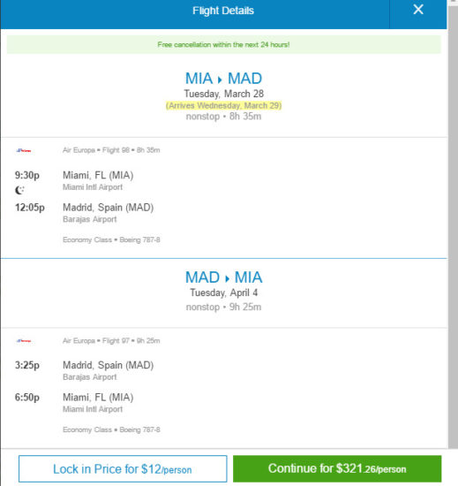Screen dimensions: 458x486
Task: Select Air Europa Flight 98 info line
Action: [x=111, y=150]
